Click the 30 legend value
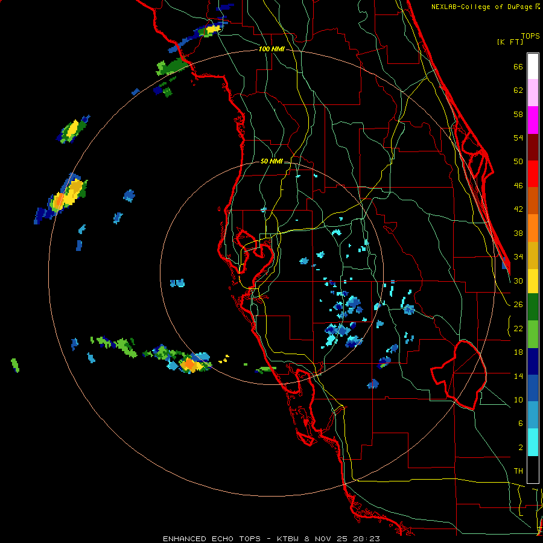The height and width of the screenshot is (543, 543). 518,281
